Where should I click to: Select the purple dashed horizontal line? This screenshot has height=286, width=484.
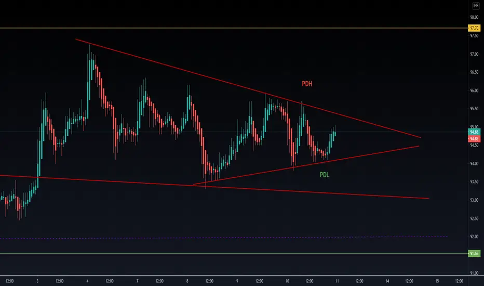pyautogui.click(x=224, y=238)
